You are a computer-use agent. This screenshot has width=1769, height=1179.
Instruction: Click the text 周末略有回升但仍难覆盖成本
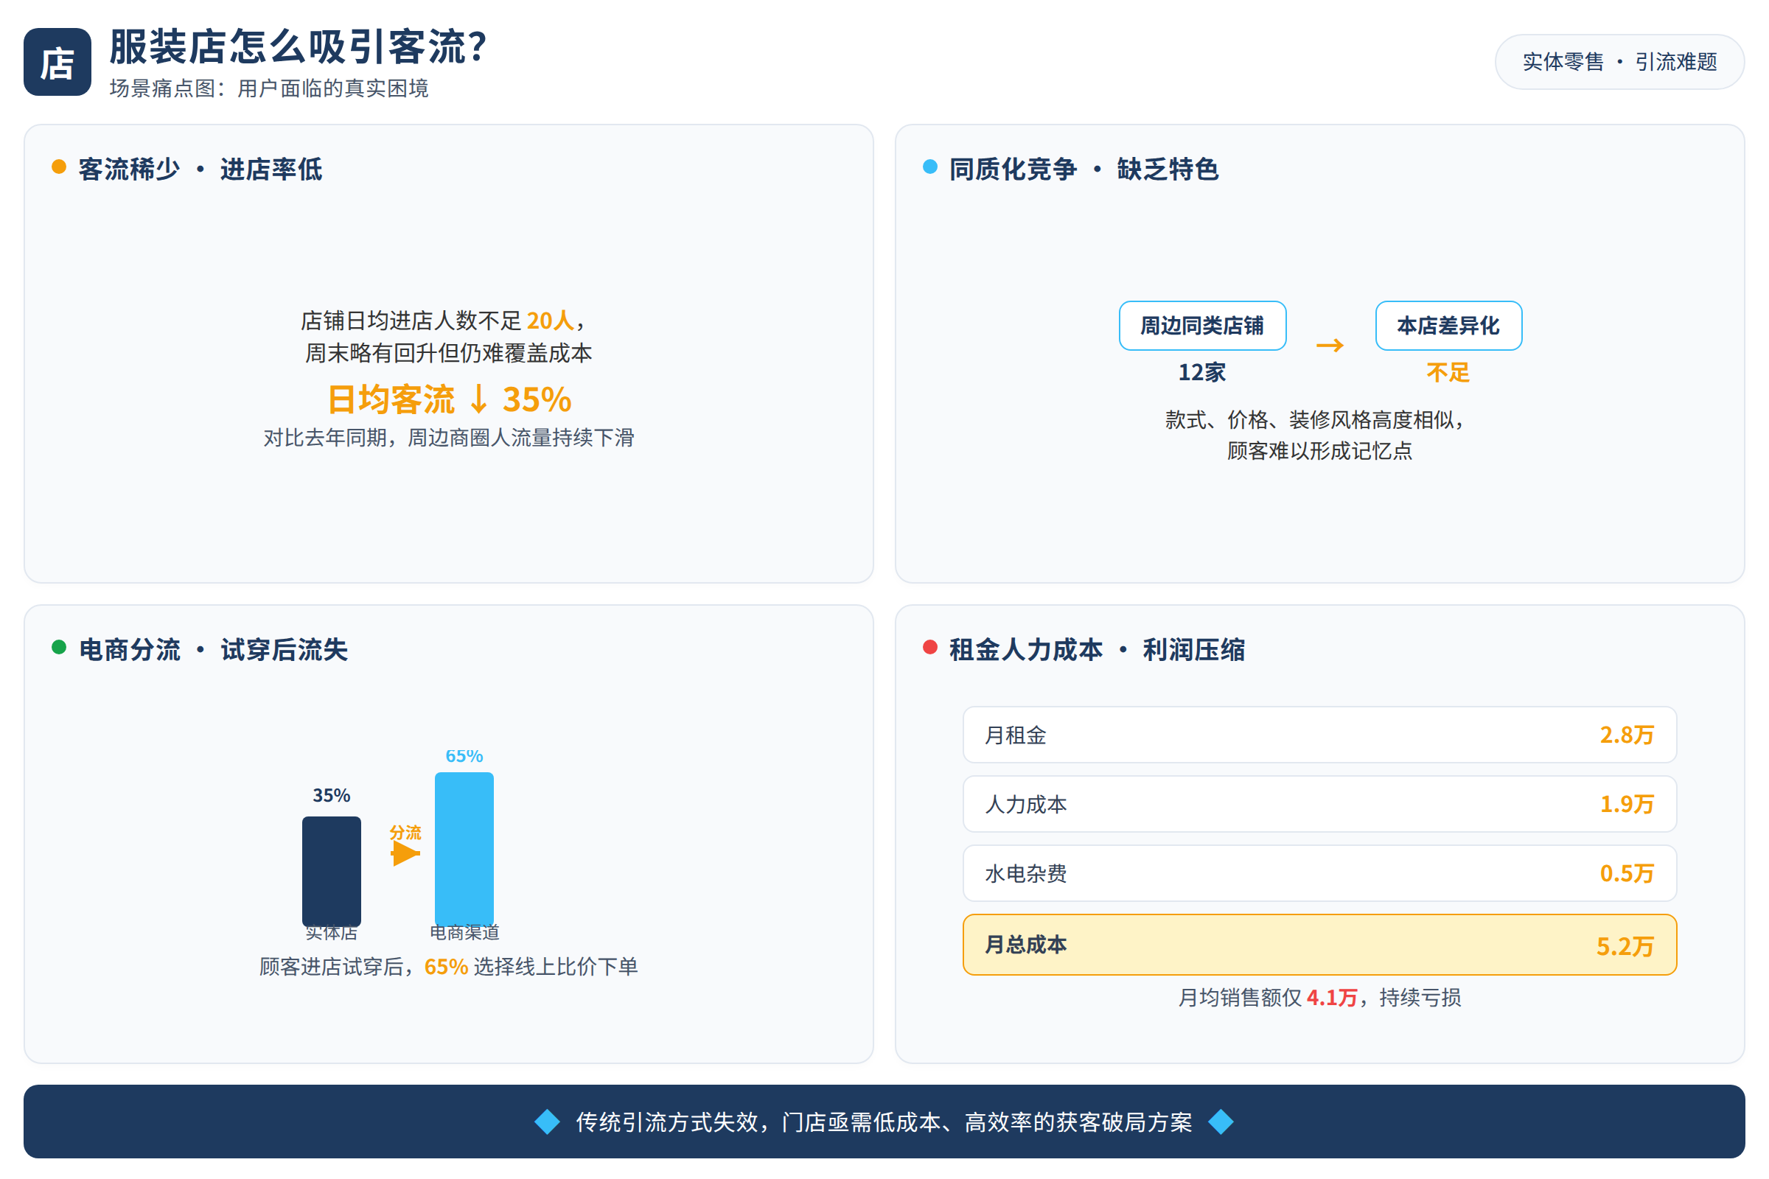pyautogui.click(x=448, y=354)
